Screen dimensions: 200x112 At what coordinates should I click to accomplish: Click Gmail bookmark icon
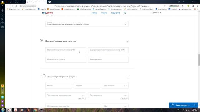[195, 9]
